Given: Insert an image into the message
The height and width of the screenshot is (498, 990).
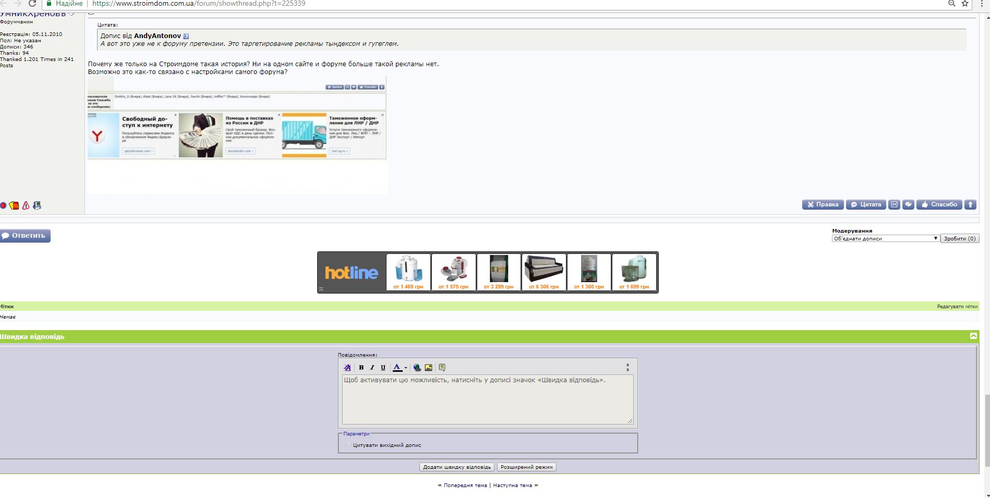Looking at the screenshot, I should coord(428,368).
